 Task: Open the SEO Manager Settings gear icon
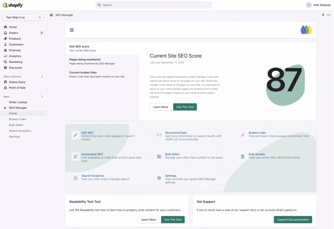pos(159,178)
